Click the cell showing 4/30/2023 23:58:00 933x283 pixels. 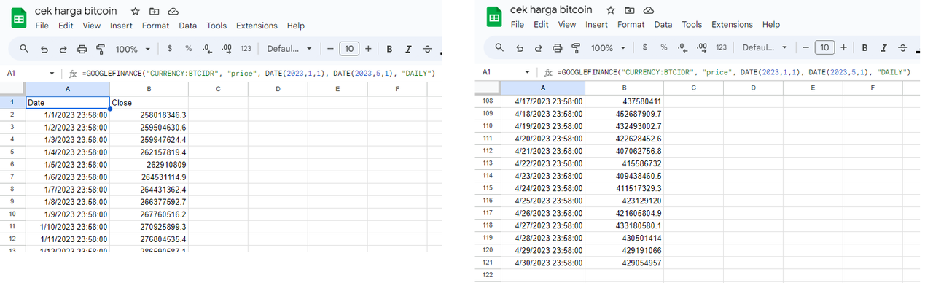pyautogui.click(x=542, y=262)
